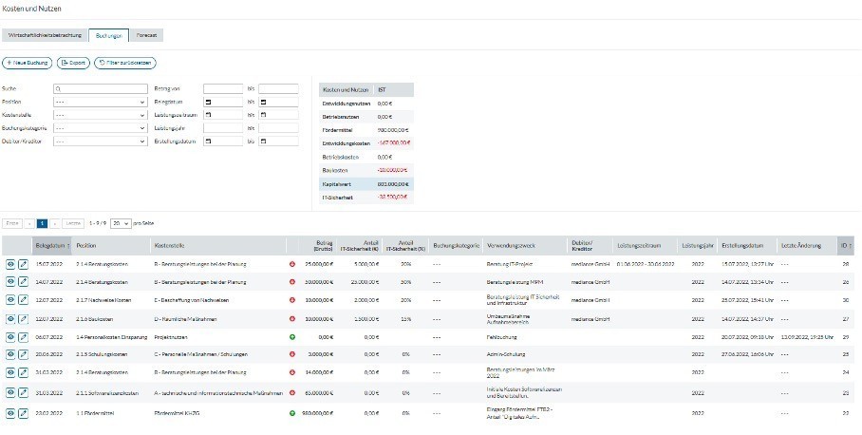The height and width of the screenshot is (435, 862).
Task: Click the Leistungsjahr 'bis' year field
Action: [x=279, y=128]
